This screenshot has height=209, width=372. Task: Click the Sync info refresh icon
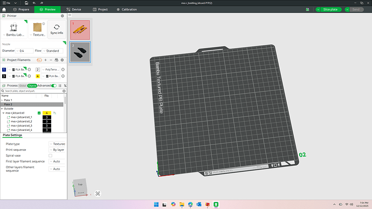(x=57, y=27)
